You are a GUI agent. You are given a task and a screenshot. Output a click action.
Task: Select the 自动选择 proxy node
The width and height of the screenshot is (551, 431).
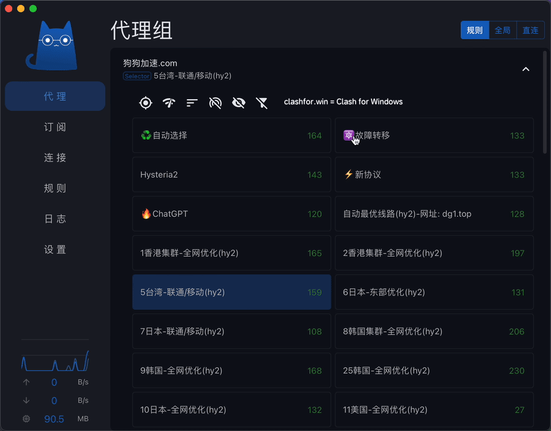pyautogui.click(x=231, y=135)
